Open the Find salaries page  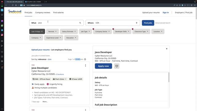[58, 12]
